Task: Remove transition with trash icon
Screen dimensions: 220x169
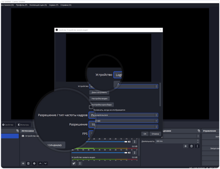Action: pos(192,146)
